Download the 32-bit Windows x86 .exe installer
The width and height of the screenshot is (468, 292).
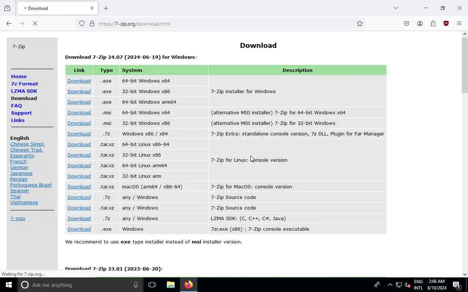79,91
